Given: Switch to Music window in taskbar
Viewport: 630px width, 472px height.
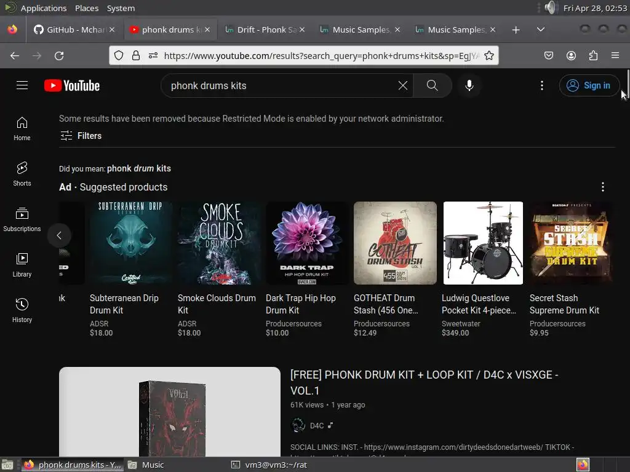Looking at the screenshot, I should point(146,465).
